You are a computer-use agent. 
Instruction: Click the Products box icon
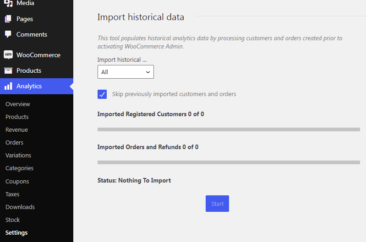pyautogui.click(x=8, y=70)
